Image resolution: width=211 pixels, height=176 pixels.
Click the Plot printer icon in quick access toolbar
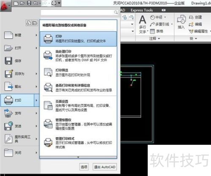tap(54, 3)
